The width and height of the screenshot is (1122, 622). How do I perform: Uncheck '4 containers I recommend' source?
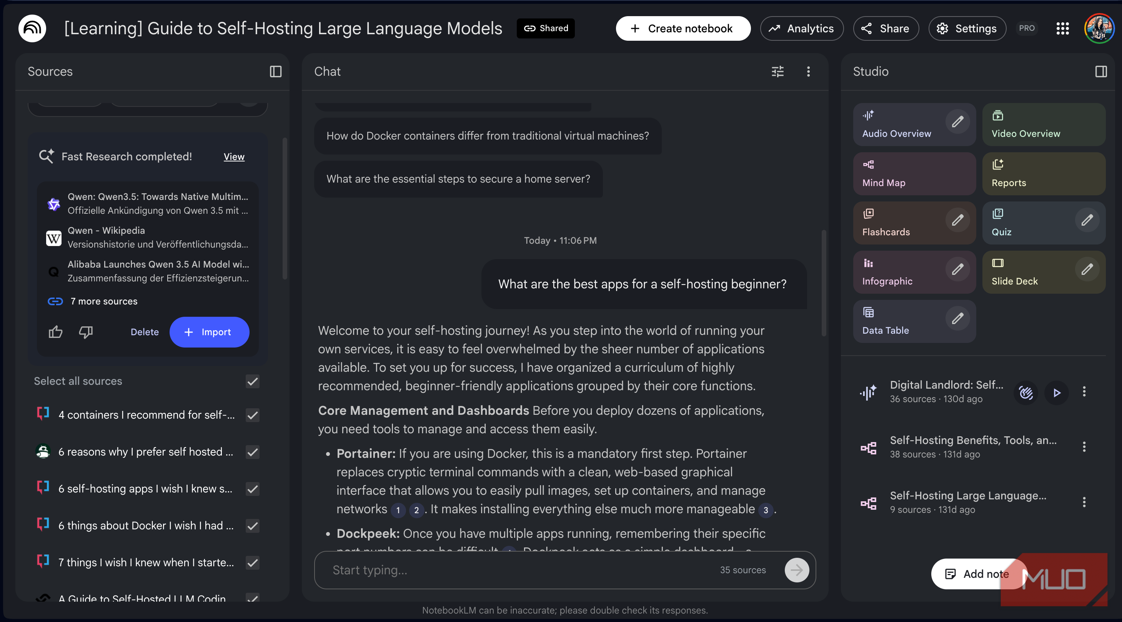pos(253,415)
